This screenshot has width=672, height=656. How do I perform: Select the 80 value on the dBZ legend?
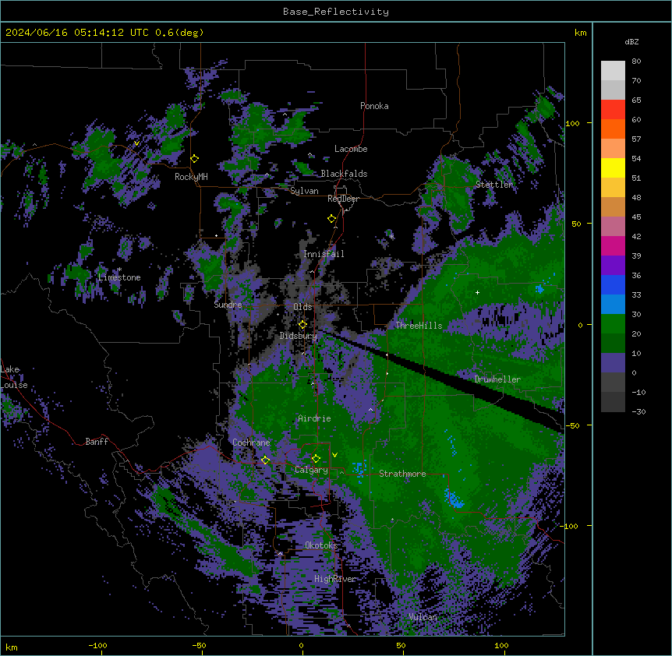tap(636, 62)
